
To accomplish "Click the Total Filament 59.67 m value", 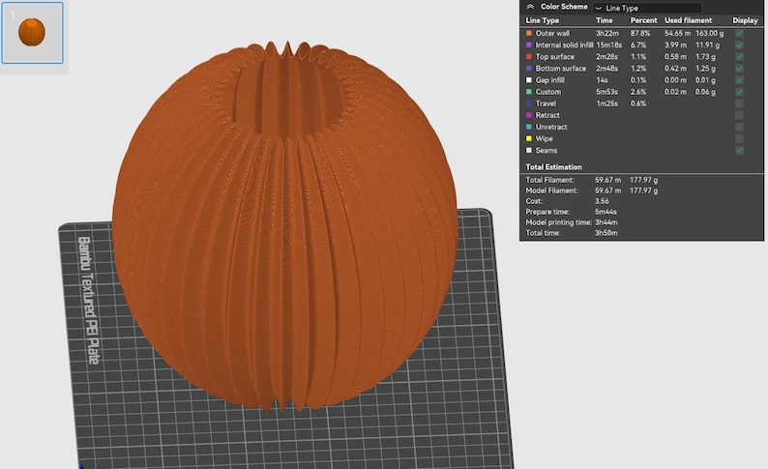I will [x=607, y=180].
